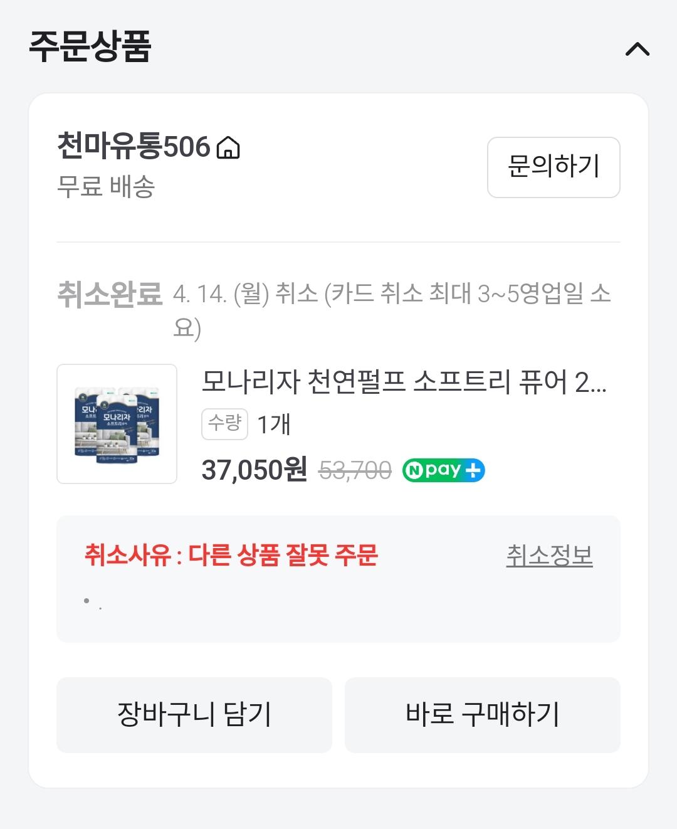Open the 모나리자 tissue product thumbnail
The width and height of the screenshot is (677, 829).
(117, 424)
